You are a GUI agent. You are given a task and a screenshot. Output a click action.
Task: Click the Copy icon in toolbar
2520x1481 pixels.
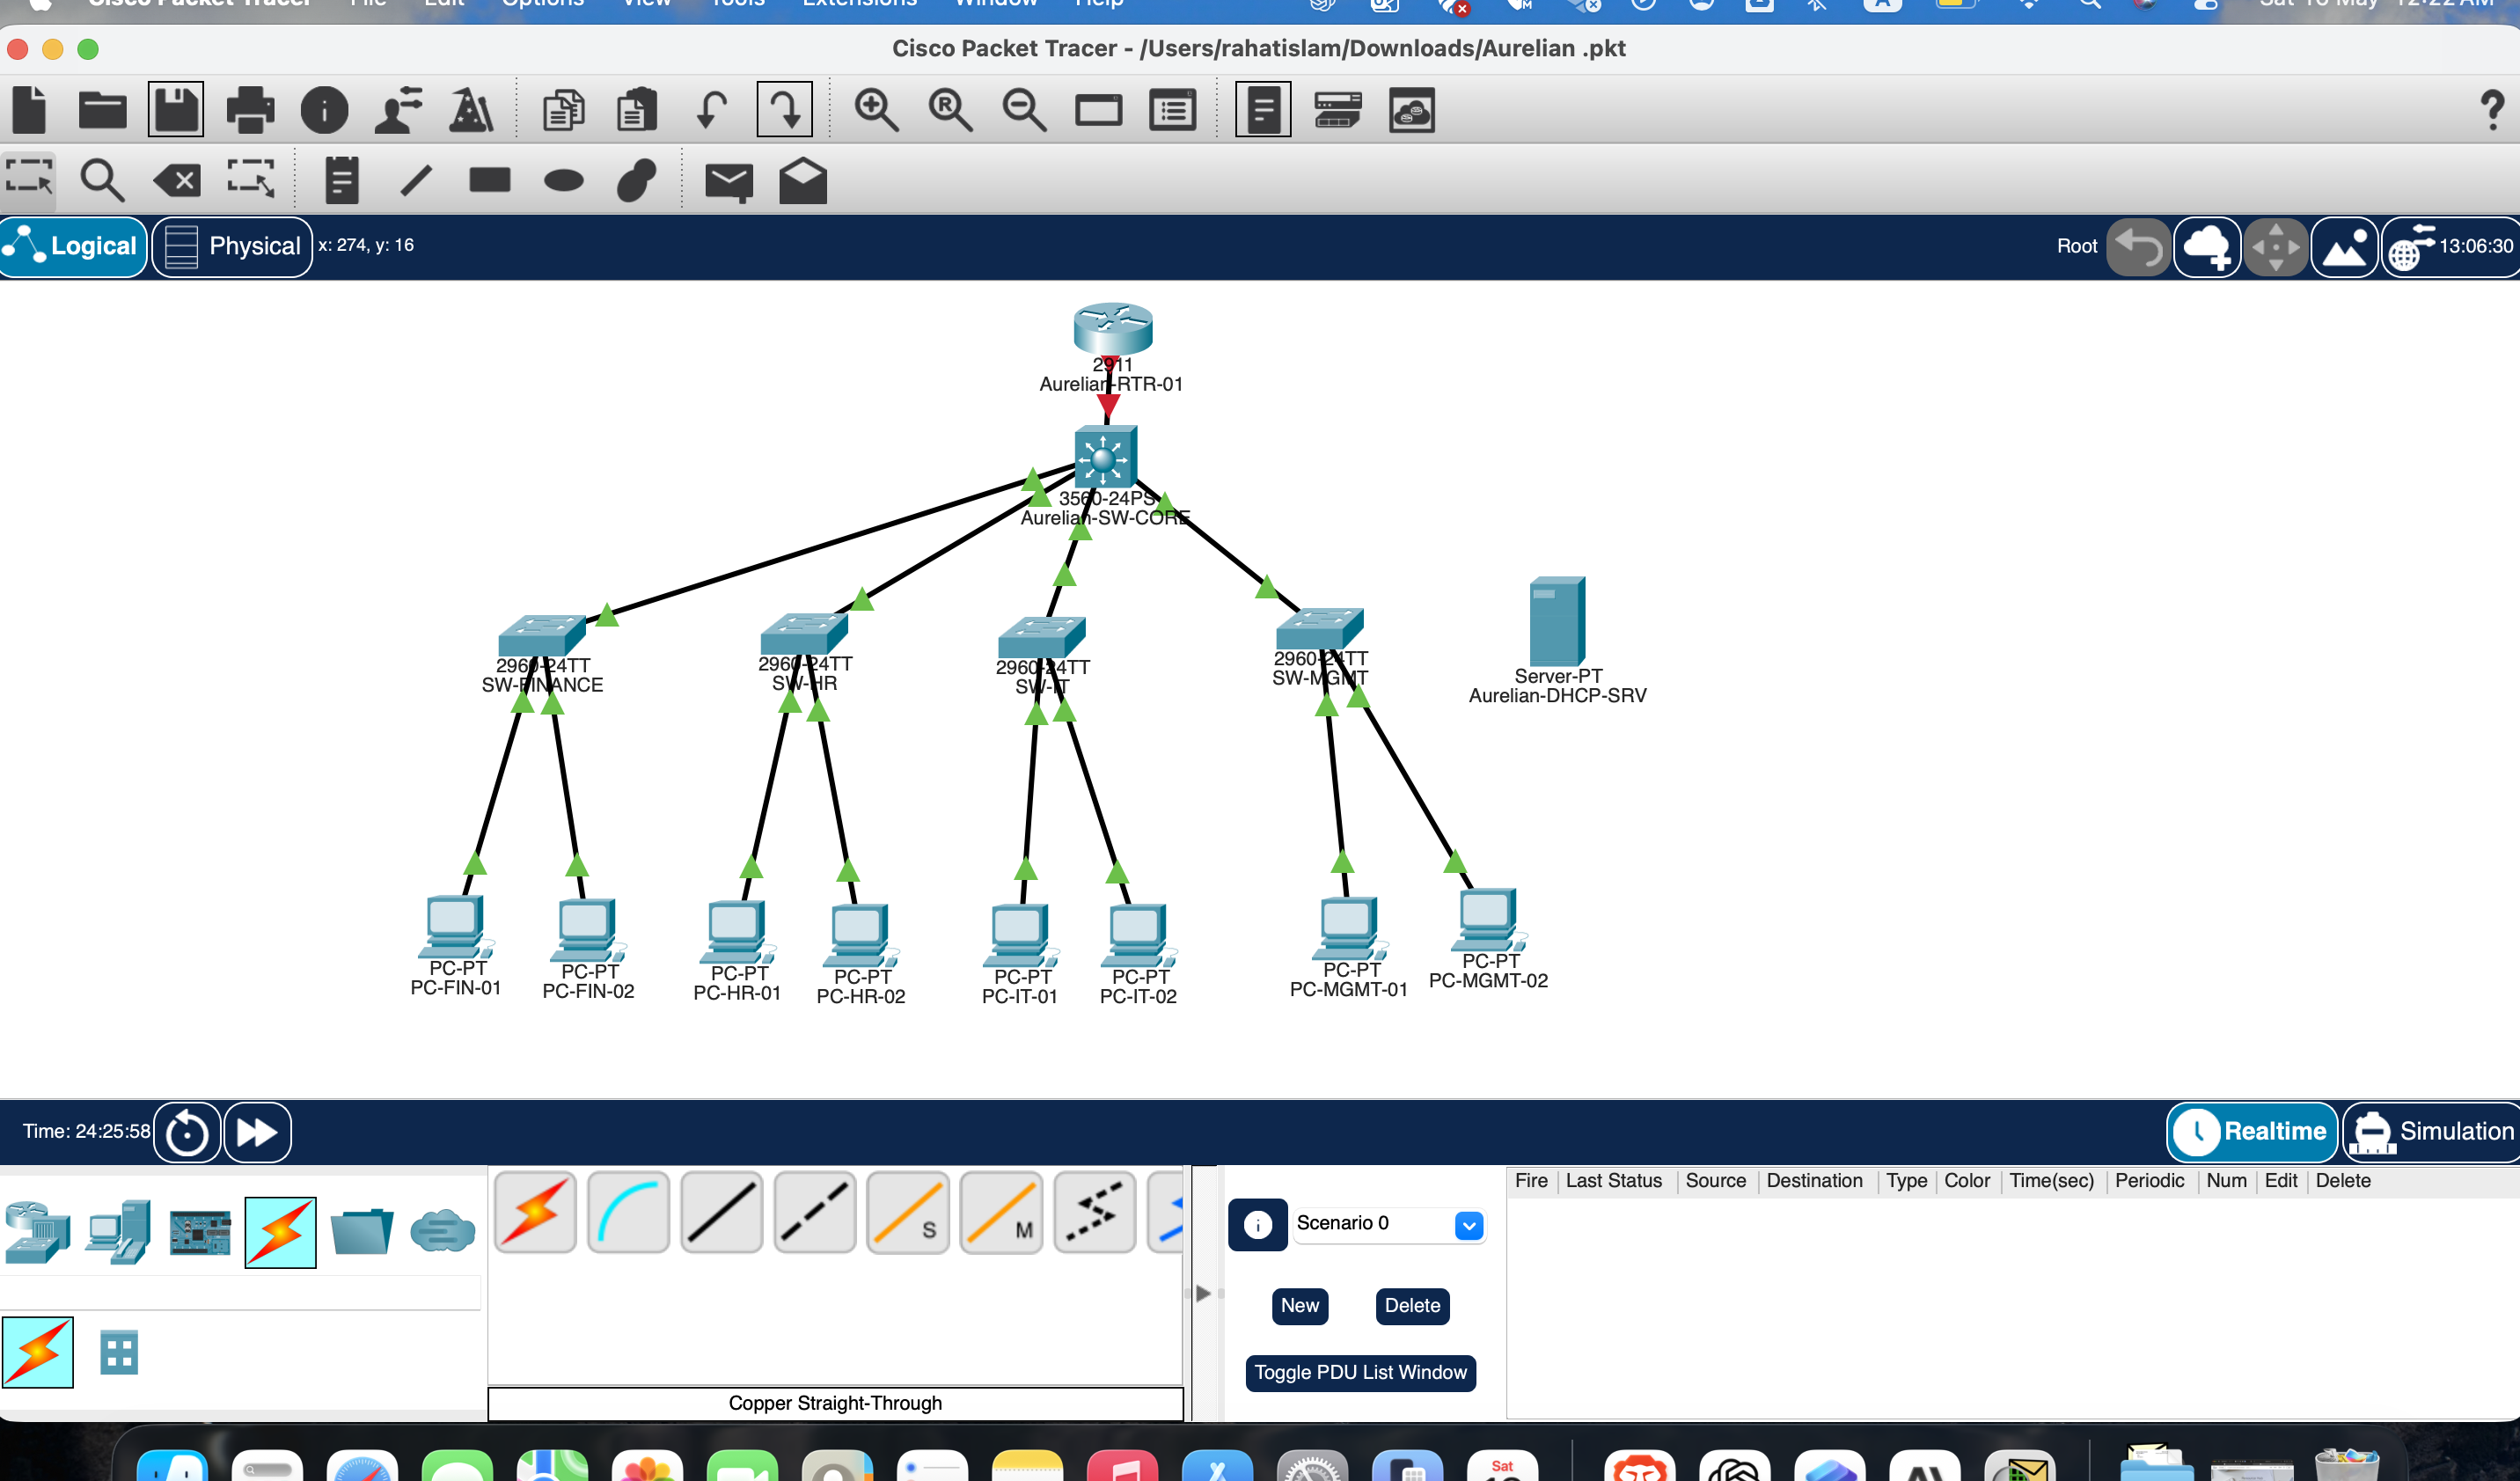pos(563,110)
